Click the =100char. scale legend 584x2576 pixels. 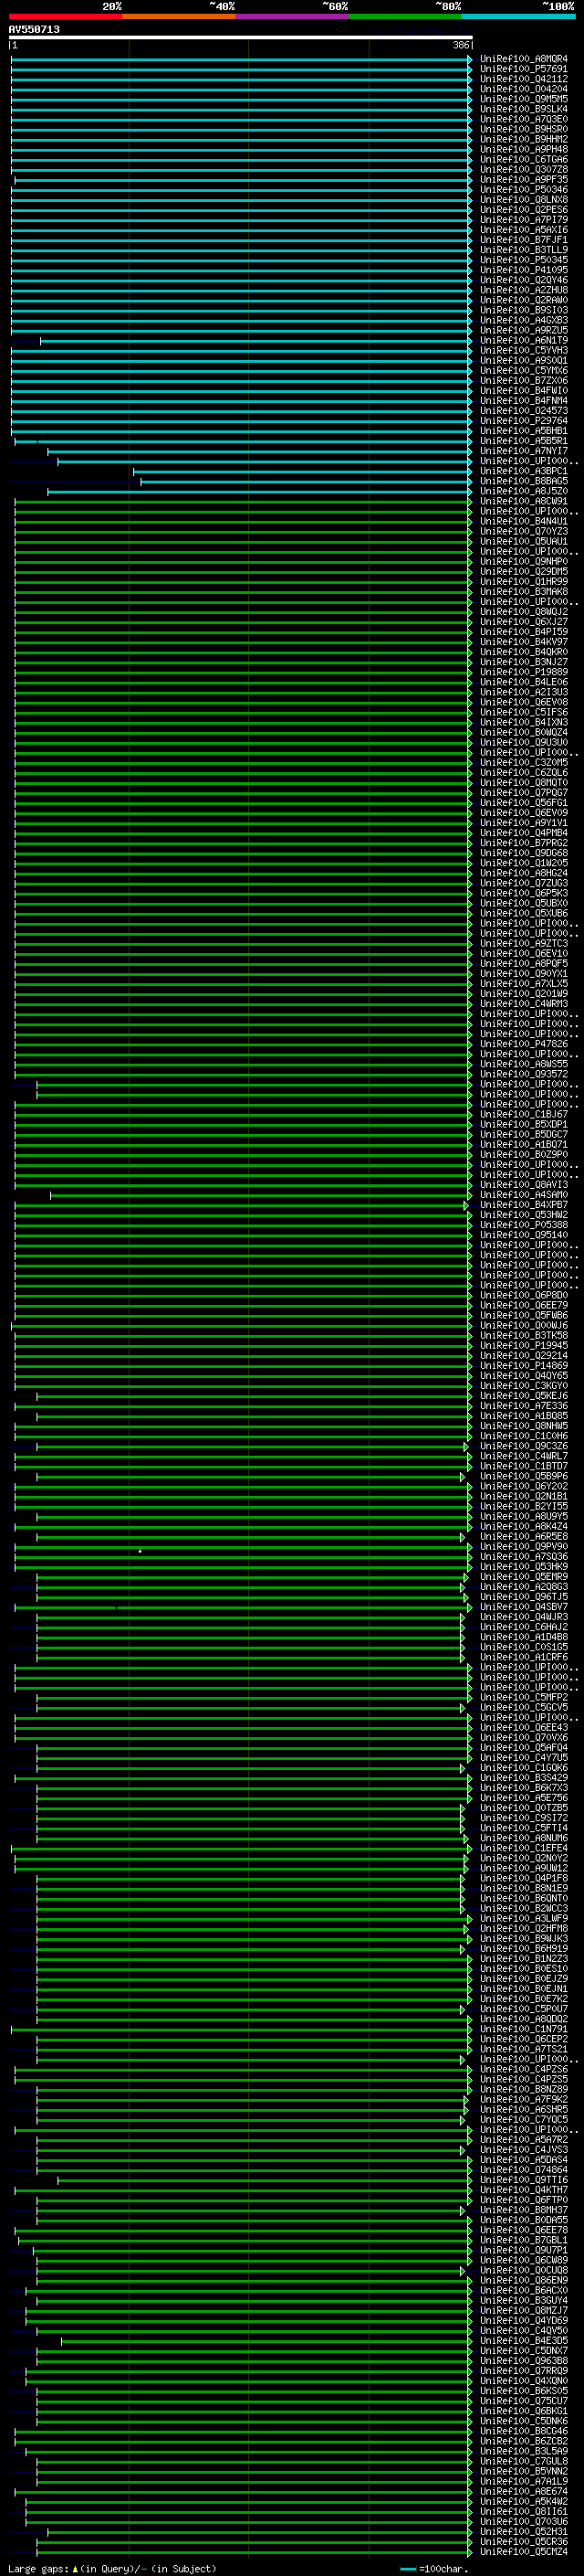click(x=433, y=2569)
